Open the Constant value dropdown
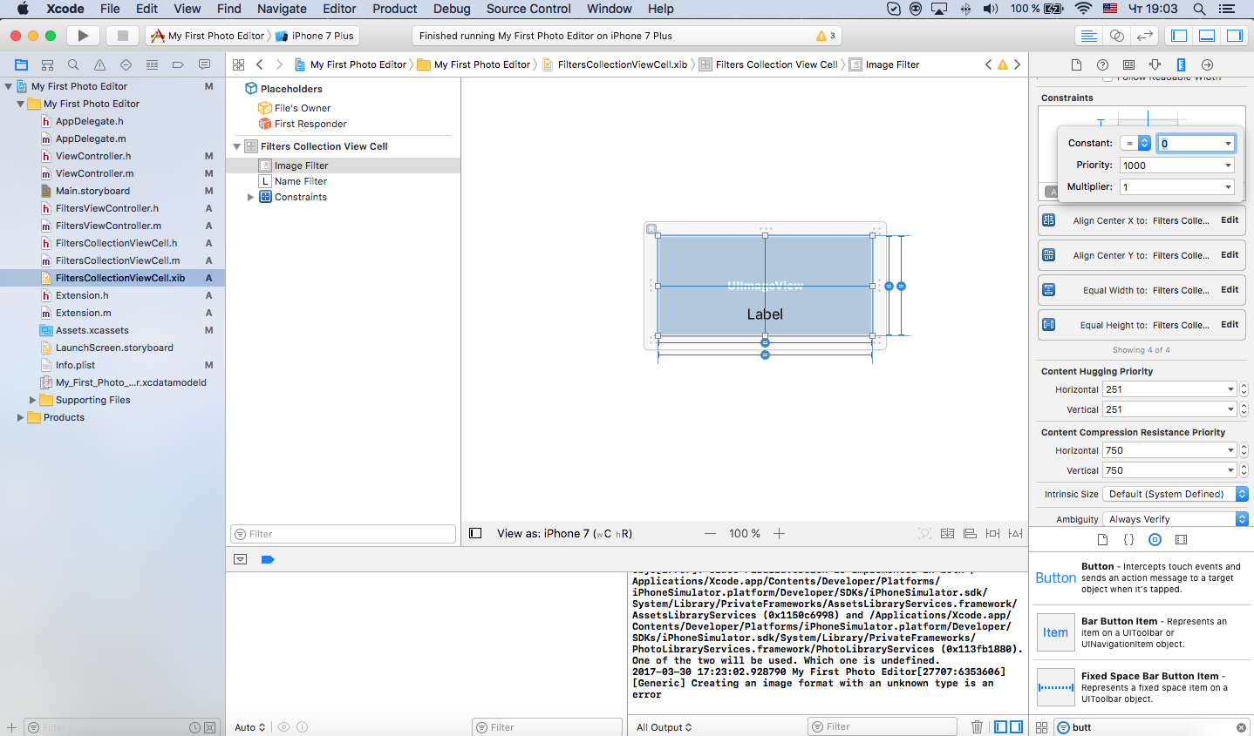This screenshot has width=1254, height=736. coord(1228,143)
